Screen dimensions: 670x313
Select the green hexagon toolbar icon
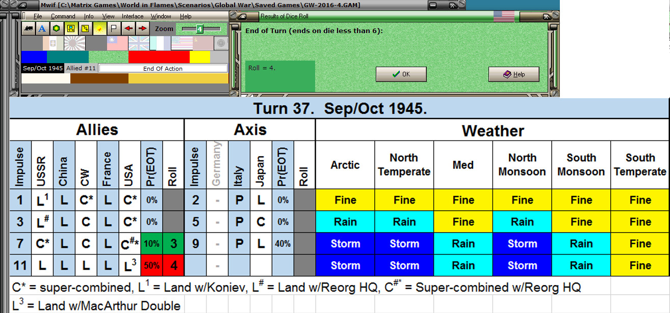[57, 29]
